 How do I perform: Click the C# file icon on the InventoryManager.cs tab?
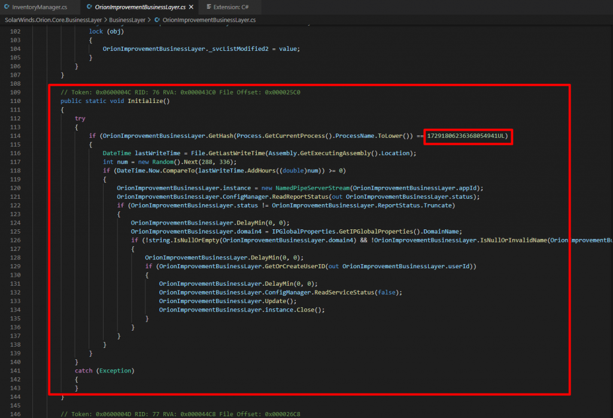[7, 7]
